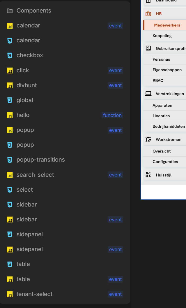The width and height of the screenshot is (186, 308).
Task: Click the Components folder icon
Action: click(x=10, y=11)
